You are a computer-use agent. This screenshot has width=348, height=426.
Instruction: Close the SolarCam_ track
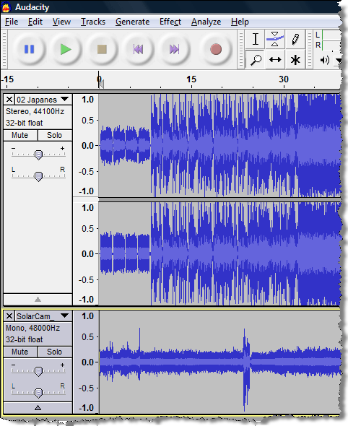coord(9,316)
